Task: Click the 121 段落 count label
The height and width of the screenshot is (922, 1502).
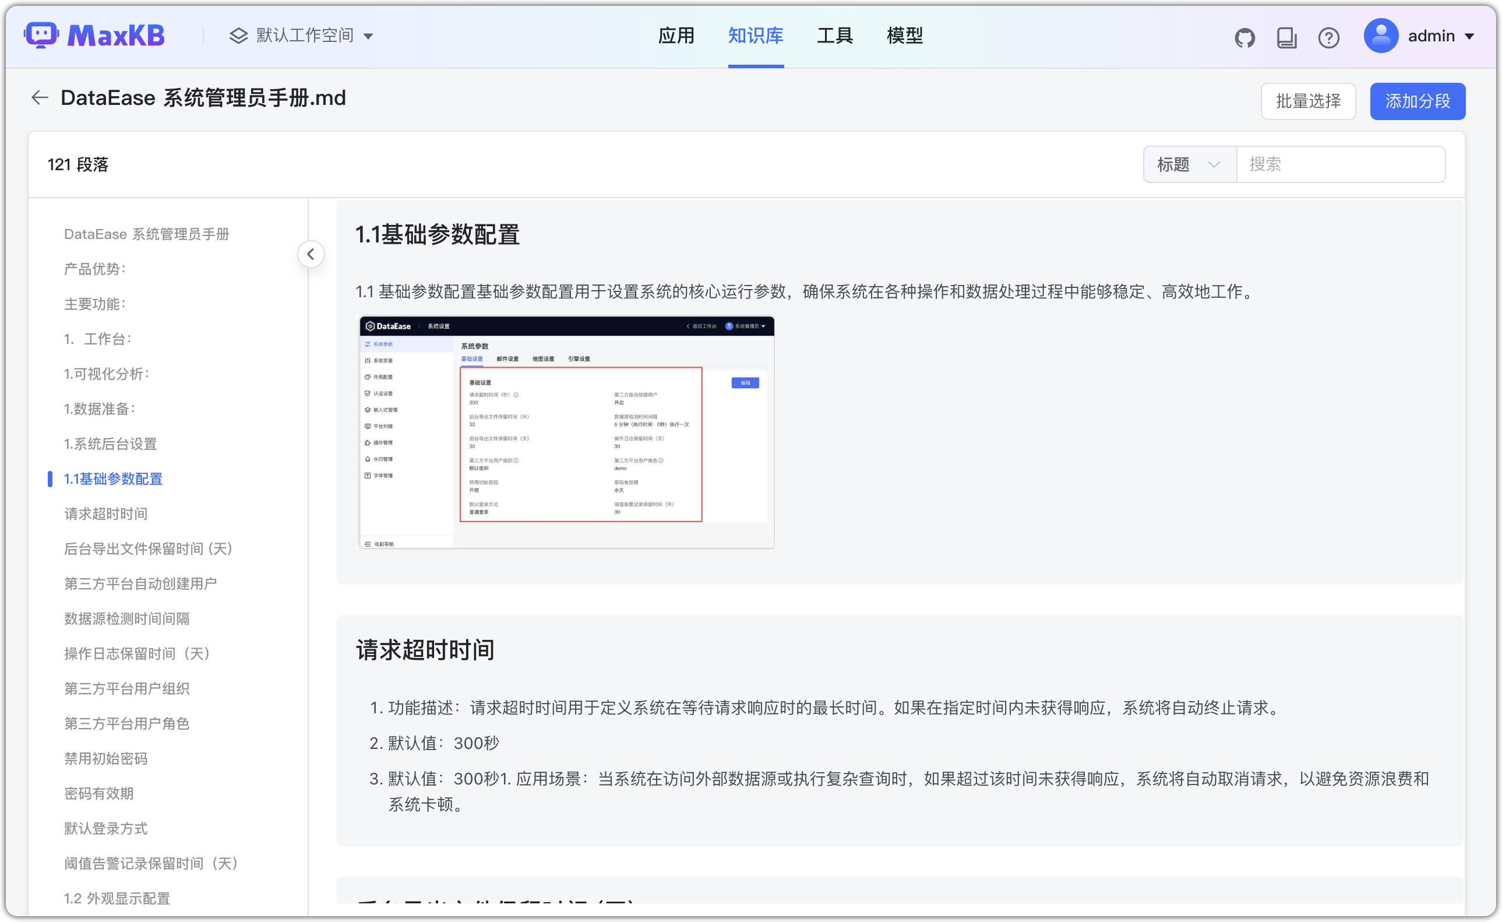Action: 78,164
